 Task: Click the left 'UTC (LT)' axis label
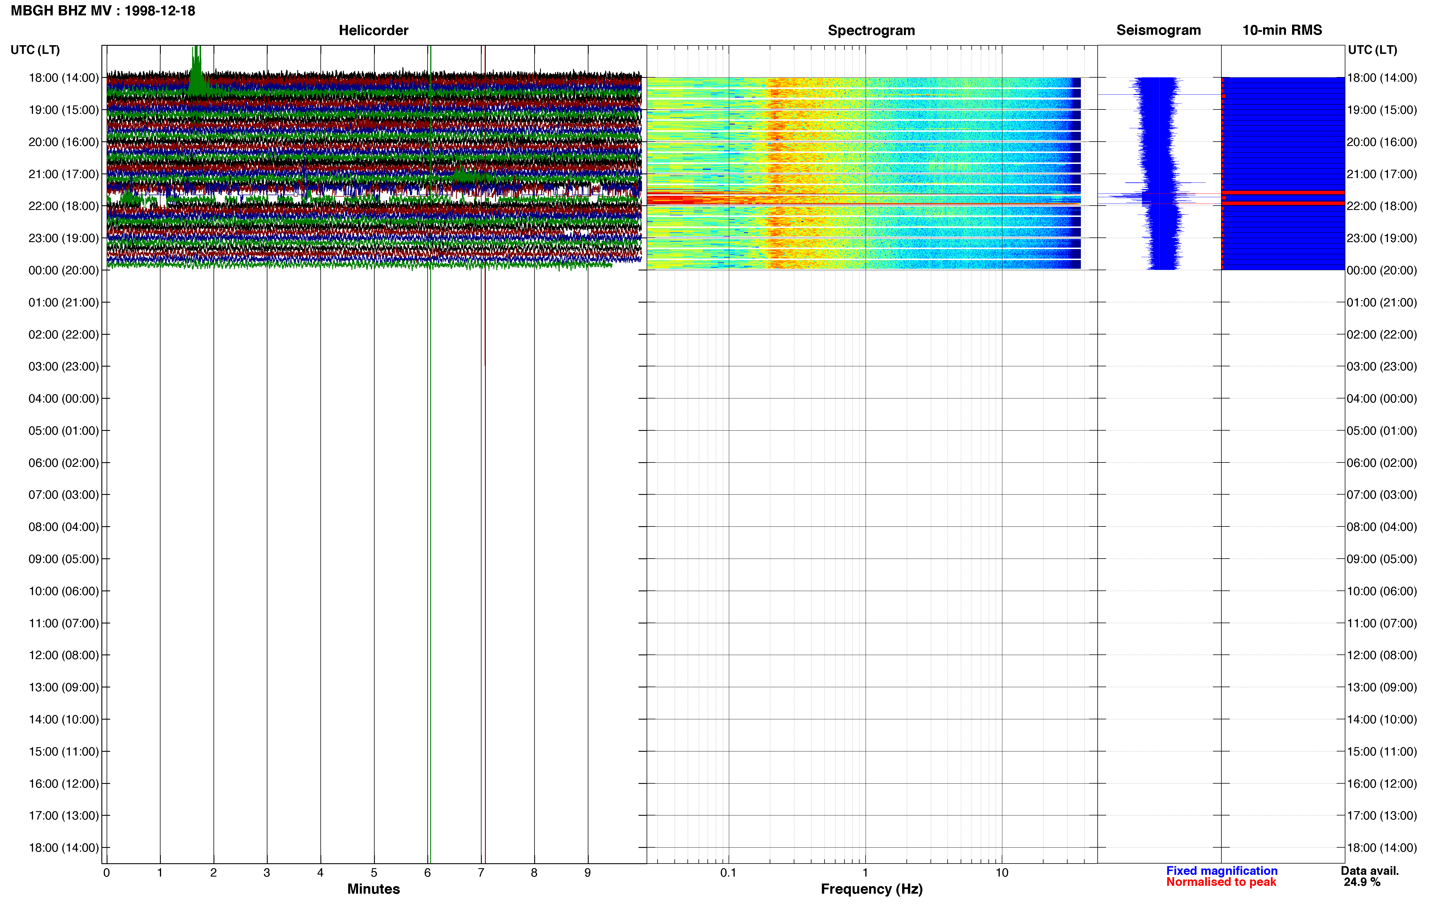click(x=35, y=50)
